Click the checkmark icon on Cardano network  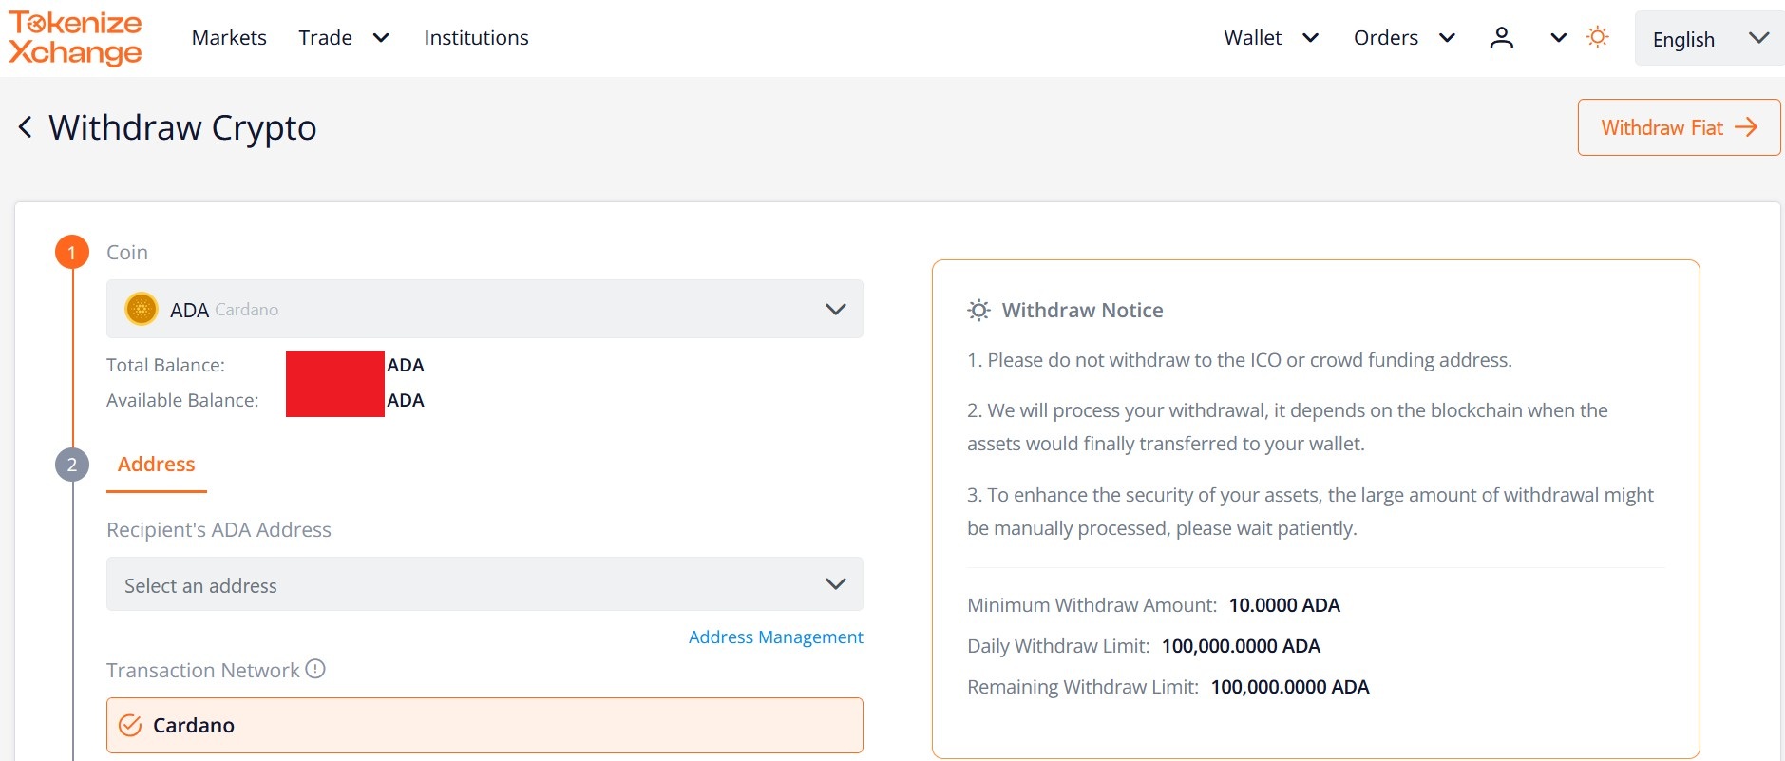click(130, 726)
